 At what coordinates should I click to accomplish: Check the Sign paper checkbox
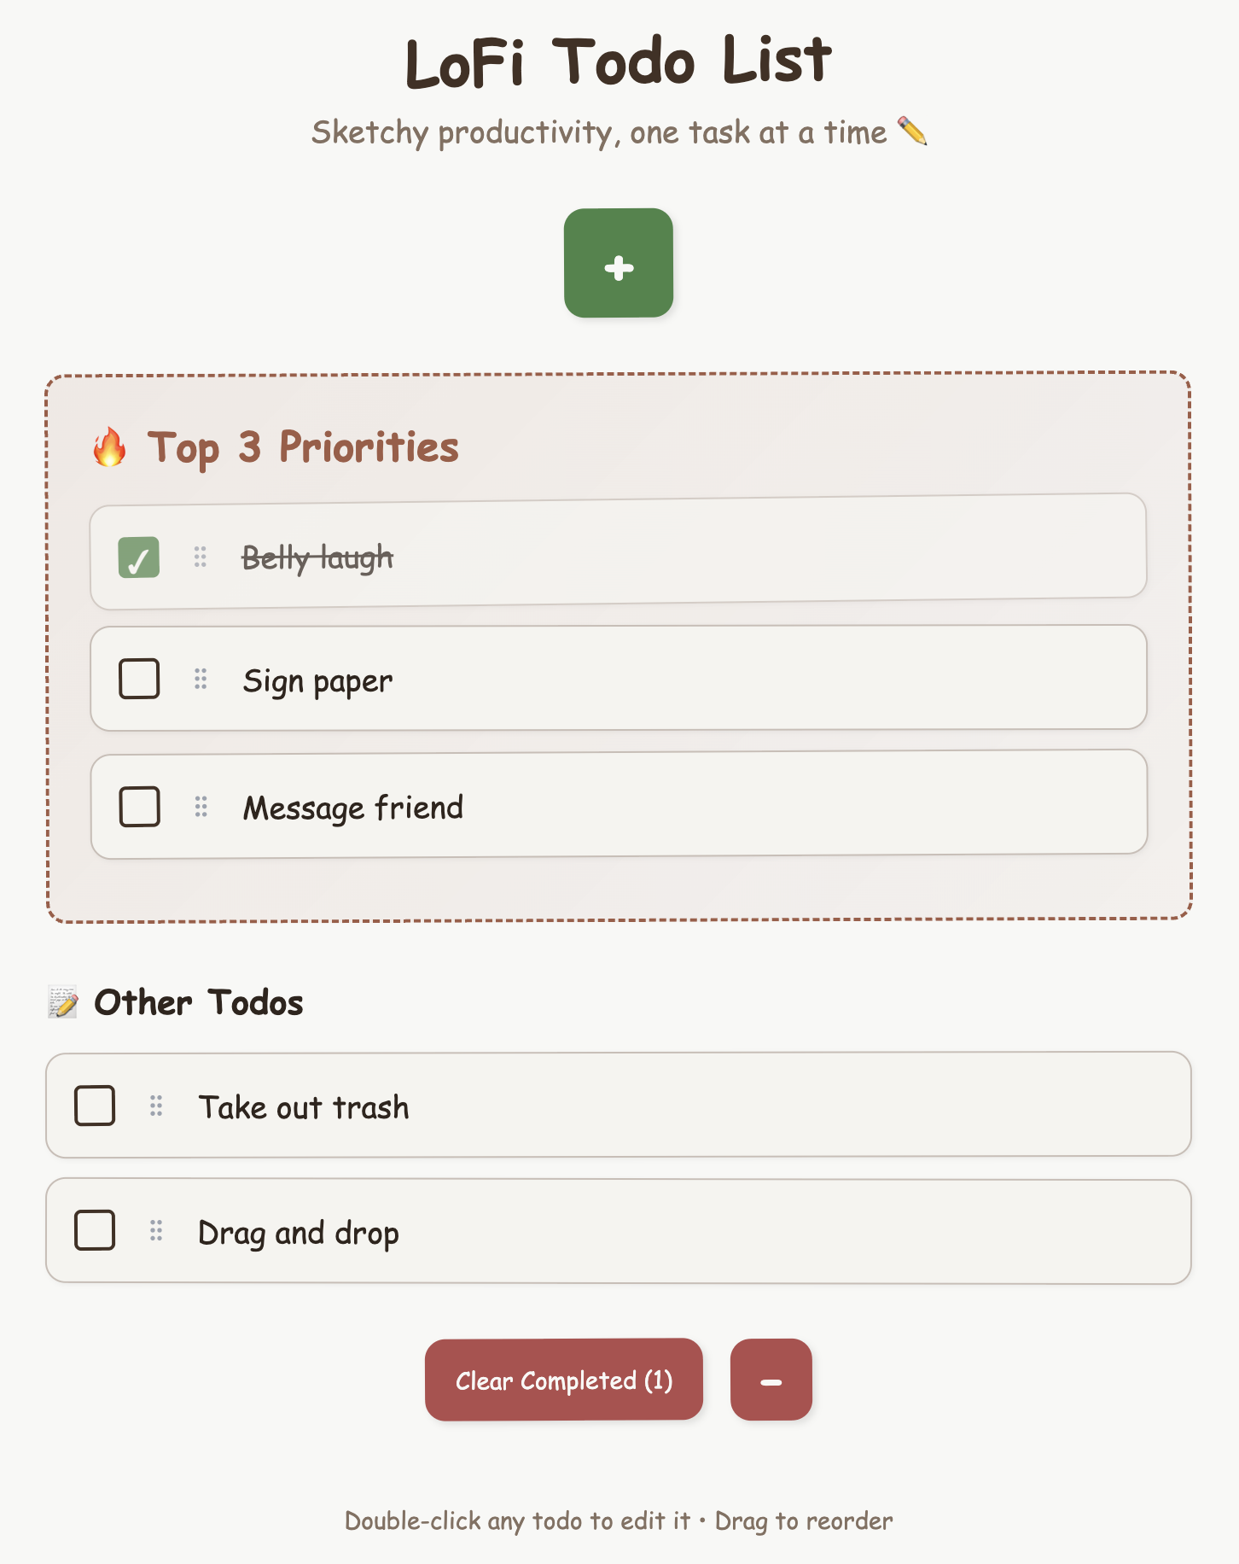click(139, 680)
